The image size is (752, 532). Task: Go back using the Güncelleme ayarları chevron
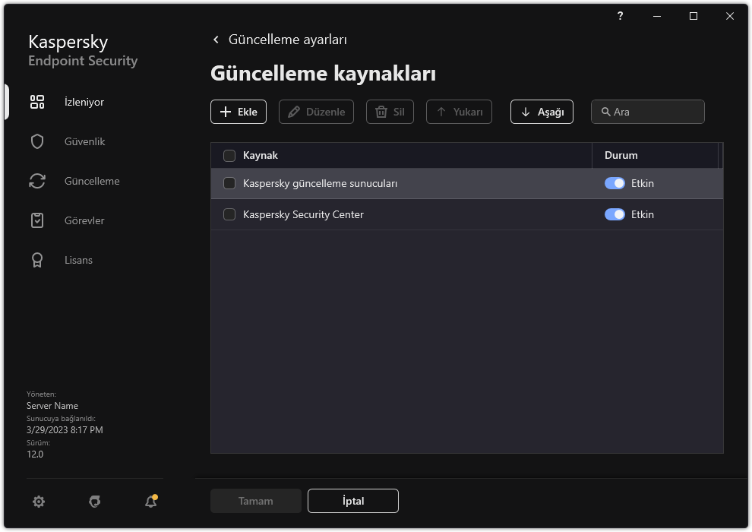[x=215, y=39]
